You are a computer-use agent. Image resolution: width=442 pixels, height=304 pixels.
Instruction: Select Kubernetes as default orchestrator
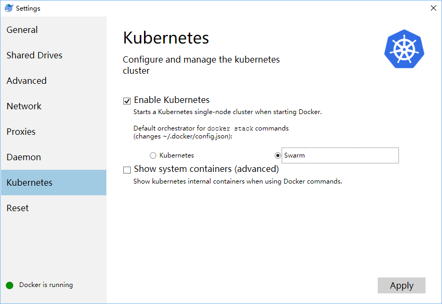pyautogui.click(x=153, y=155)
